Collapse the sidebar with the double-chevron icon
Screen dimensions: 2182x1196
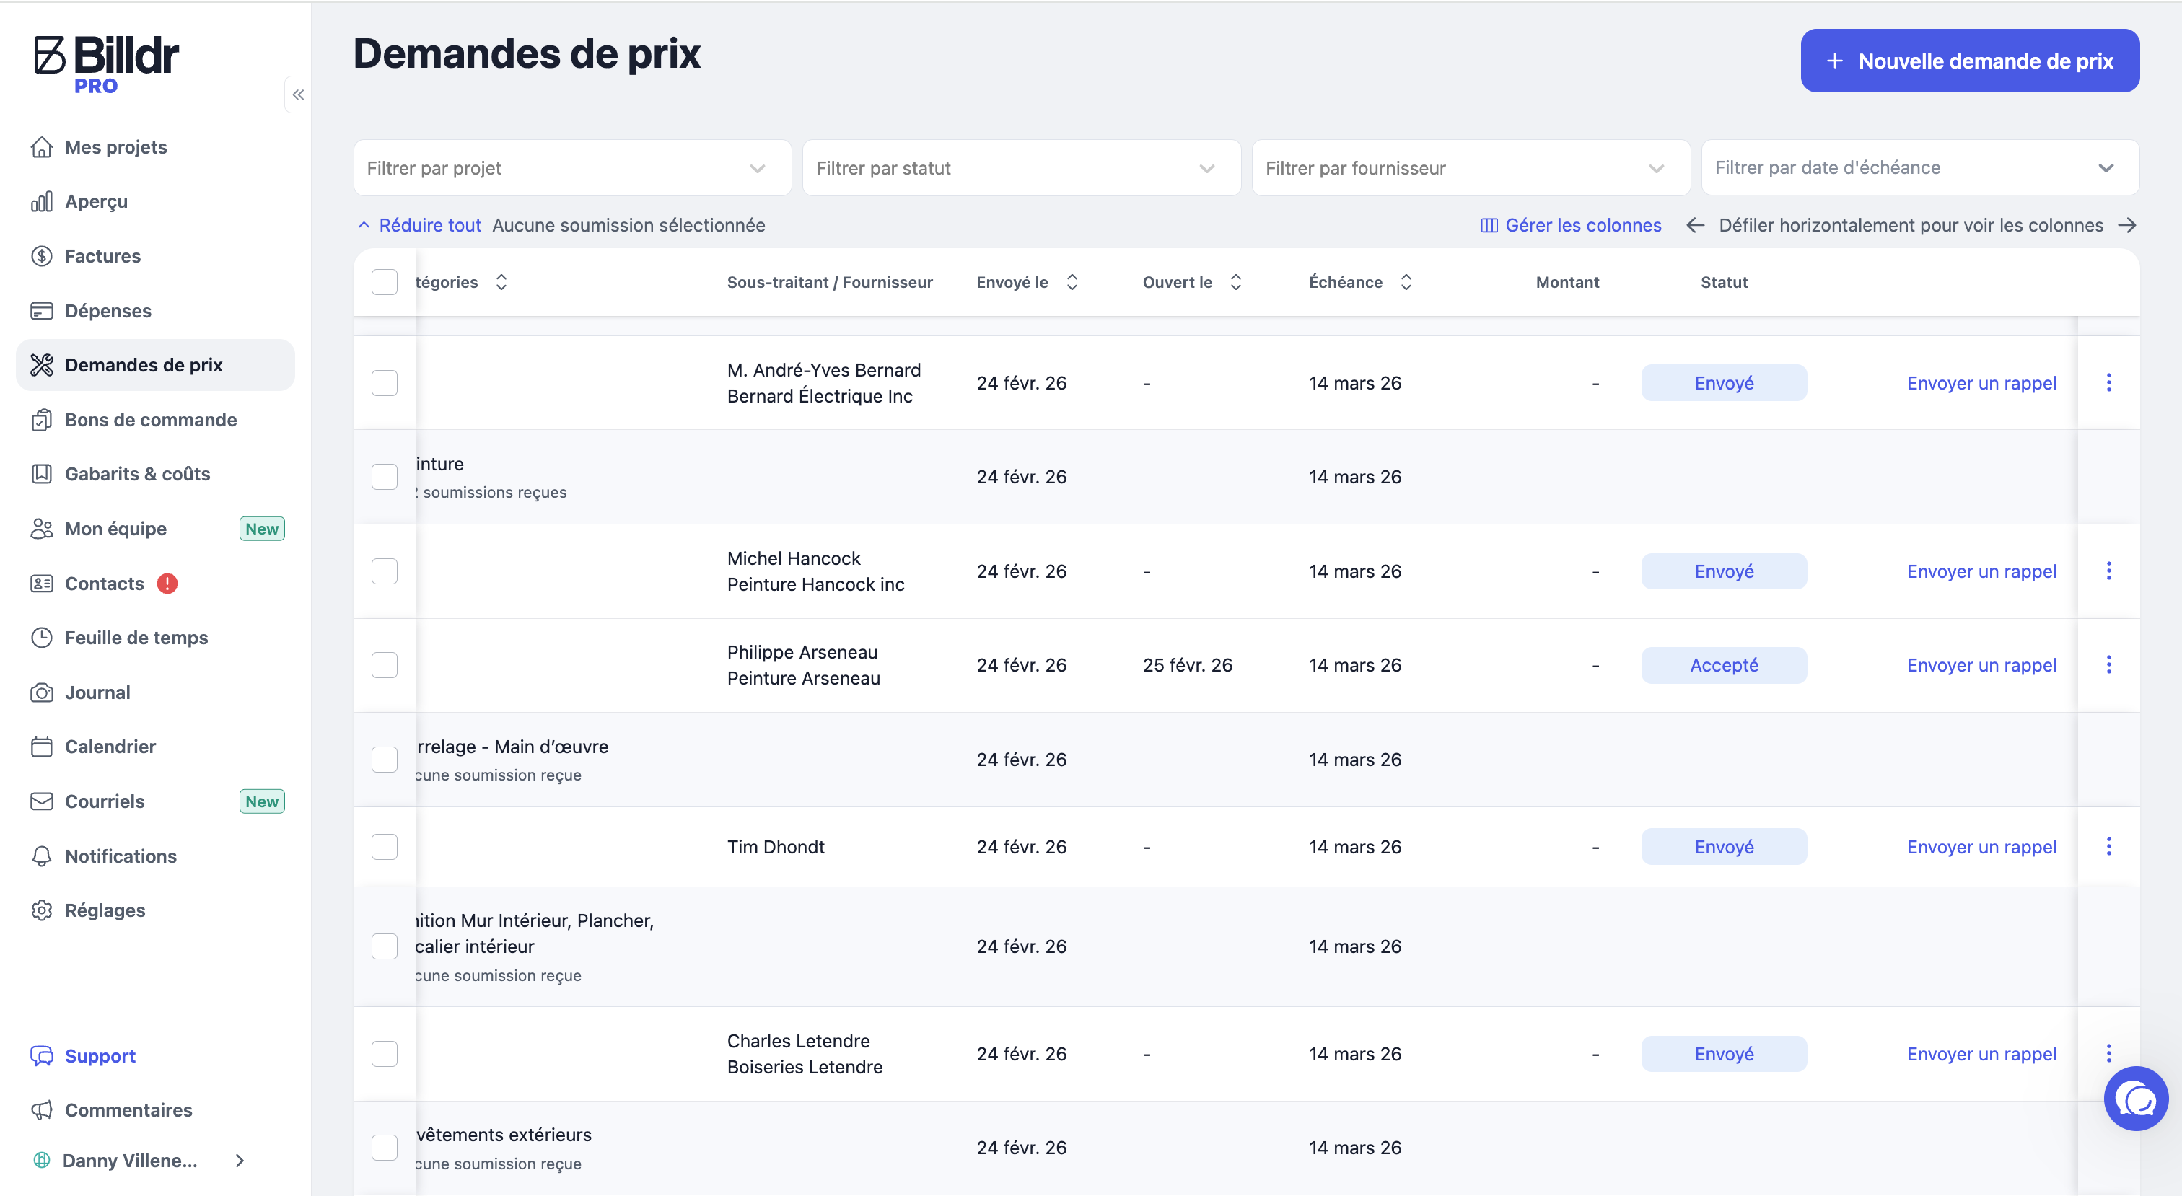[x=298, y=95]
